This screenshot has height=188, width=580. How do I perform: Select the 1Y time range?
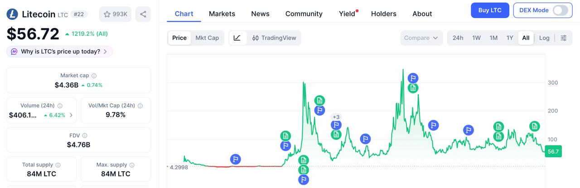[510, 38]
